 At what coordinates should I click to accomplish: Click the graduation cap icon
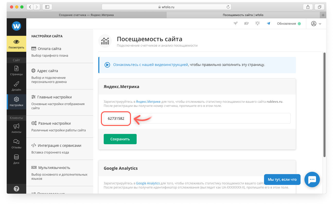[247, 23]
